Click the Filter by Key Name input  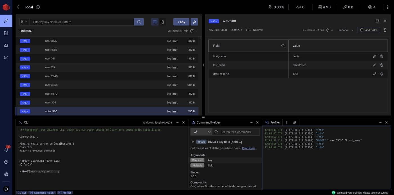(x=82, y=22)
